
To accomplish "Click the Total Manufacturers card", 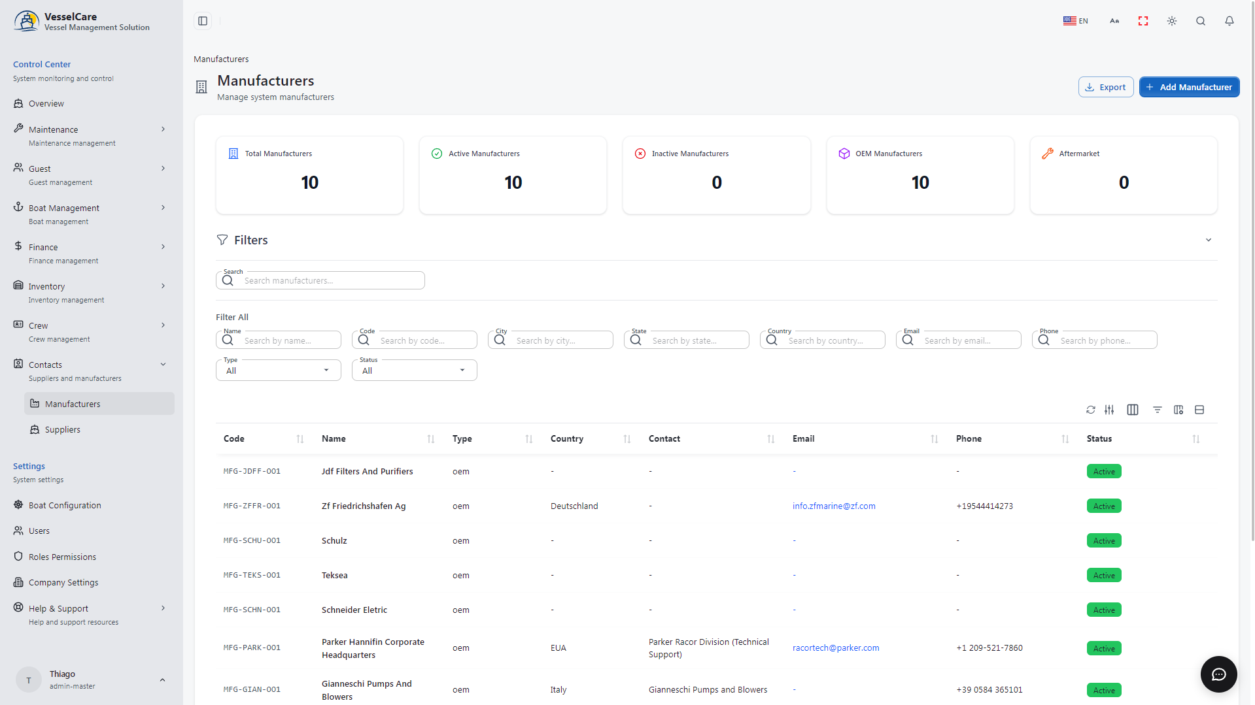I will (309, 175).
